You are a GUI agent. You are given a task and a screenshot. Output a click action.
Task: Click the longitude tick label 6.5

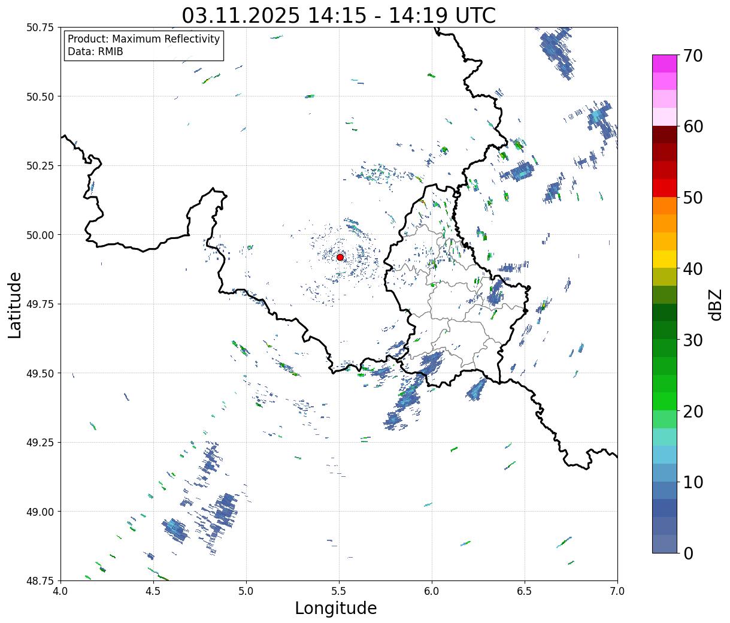pos(525,591)
